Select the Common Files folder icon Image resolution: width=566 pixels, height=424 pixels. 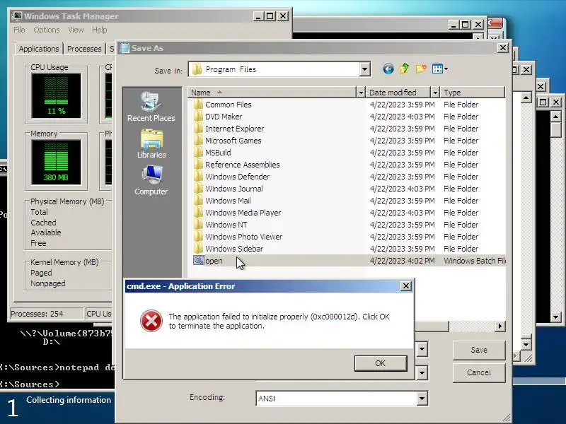198,105
